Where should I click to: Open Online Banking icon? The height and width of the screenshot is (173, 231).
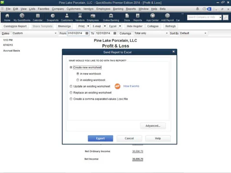[x=111, y=17]
